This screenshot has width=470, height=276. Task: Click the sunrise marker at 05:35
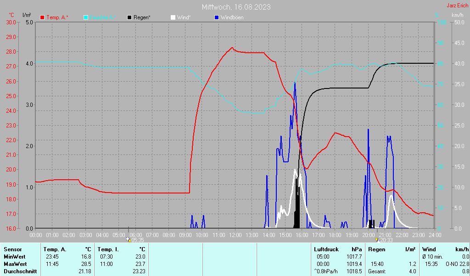[x=129, y=239]
